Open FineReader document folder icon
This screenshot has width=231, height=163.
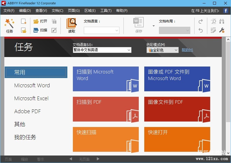click(24, 30)
